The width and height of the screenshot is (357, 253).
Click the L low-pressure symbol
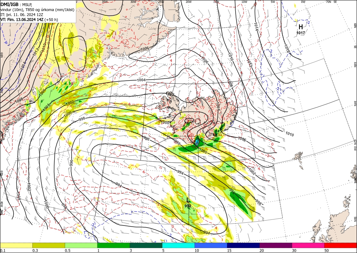pos(188,200)
